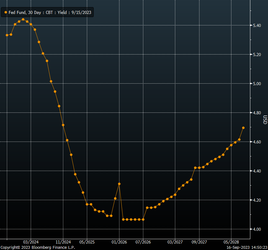Select the final rightmost data point
Viewport: 268px width, 250px height.
[x=243, y=128]
